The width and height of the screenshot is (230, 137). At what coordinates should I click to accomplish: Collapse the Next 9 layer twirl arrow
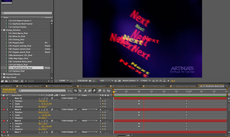[2, 109]
